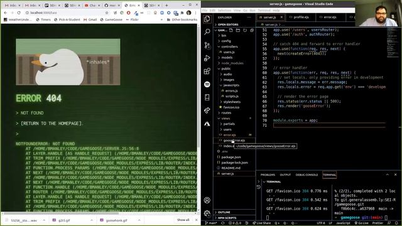Expand the config folder
Screen dimensions: 402x226
tap(226, 41)
